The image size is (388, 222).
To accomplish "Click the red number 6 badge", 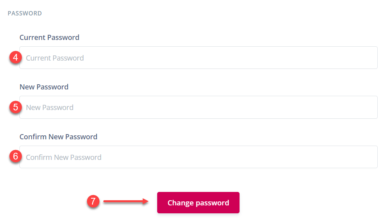I will coord(15,157).
